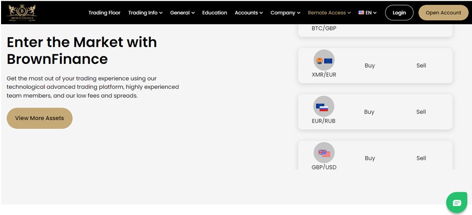Open the Company dropdown menu
Screen dimensions: 472x215
tap(285, 13)
